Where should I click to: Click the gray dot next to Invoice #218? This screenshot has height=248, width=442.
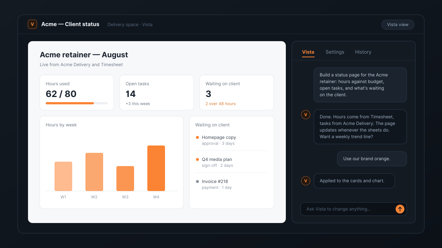[x=197, y=181]
